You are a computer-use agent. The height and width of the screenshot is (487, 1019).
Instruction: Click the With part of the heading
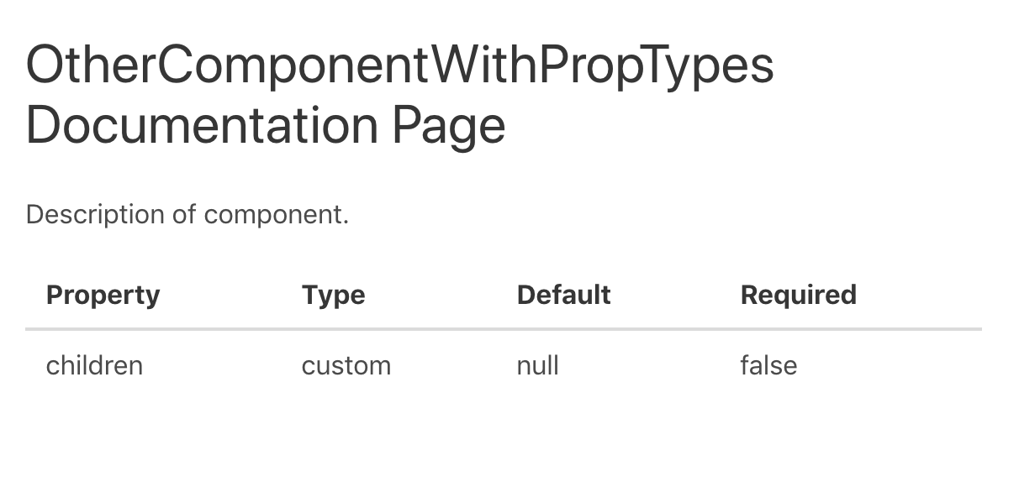(483, 65)
